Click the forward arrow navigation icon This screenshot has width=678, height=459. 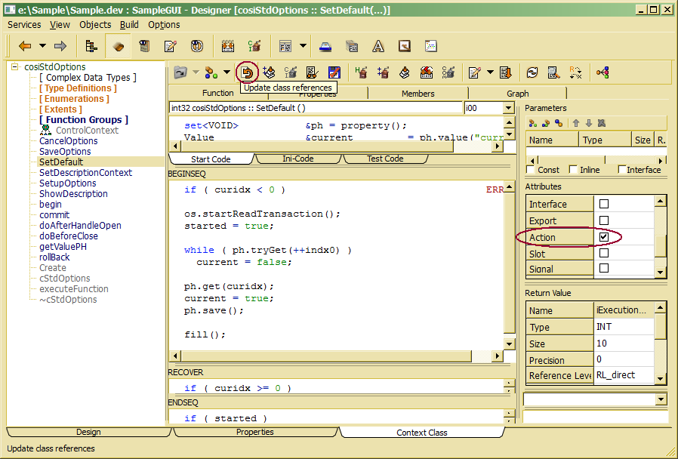coord(60,46)
